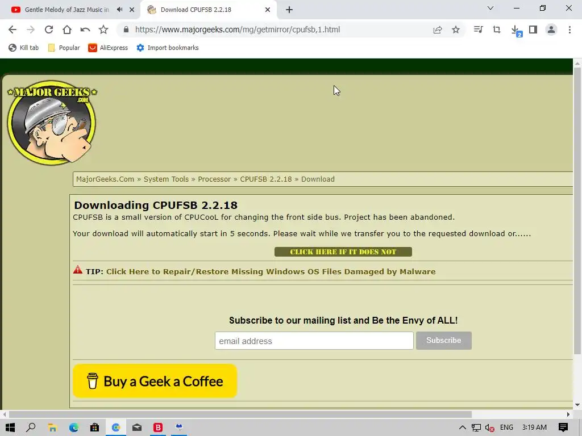Open MajorGeeks.Com breadcrumb link
Viewport: 582px width, 436px height.
[x=105, y=179]
